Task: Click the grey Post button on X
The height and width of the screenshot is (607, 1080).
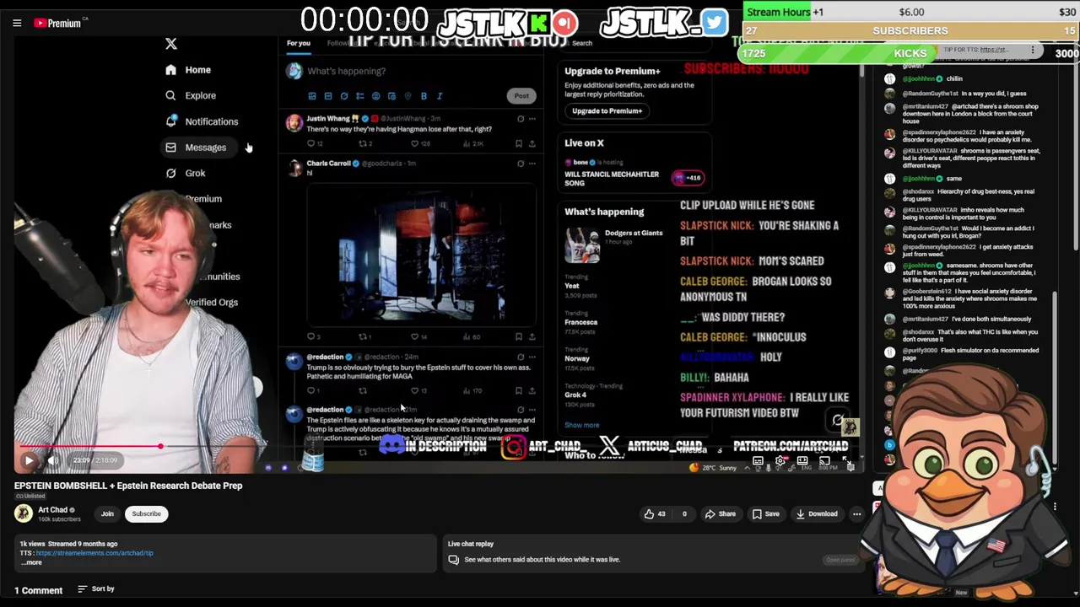Action: [x=521, y=96]
